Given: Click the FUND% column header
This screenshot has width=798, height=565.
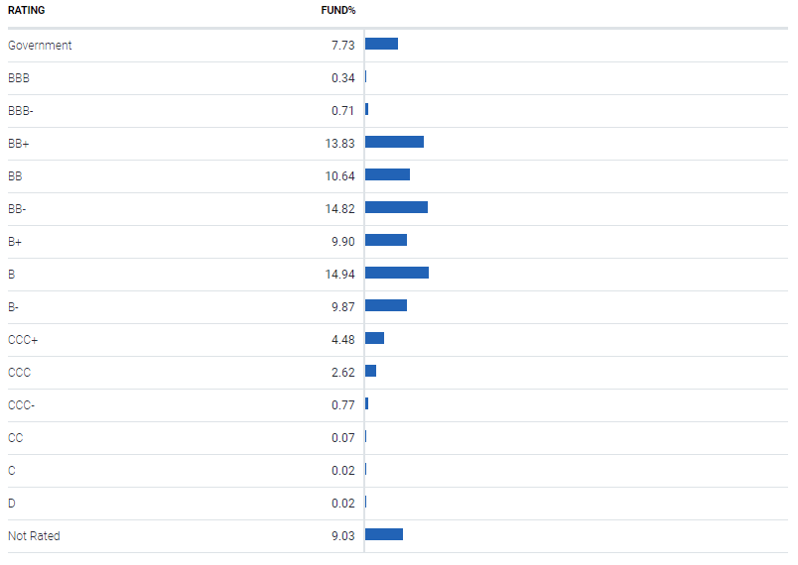Looking at the screenshot, I should point(337,10).
